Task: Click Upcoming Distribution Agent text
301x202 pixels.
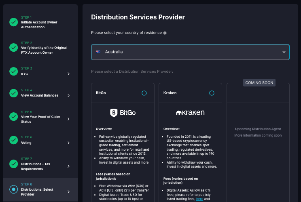Action: coord(258,129)
